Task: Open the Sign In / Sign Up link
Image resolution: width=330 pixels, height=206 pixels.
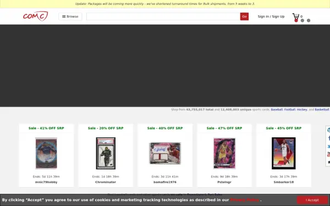Action: [x=271, y=16]
